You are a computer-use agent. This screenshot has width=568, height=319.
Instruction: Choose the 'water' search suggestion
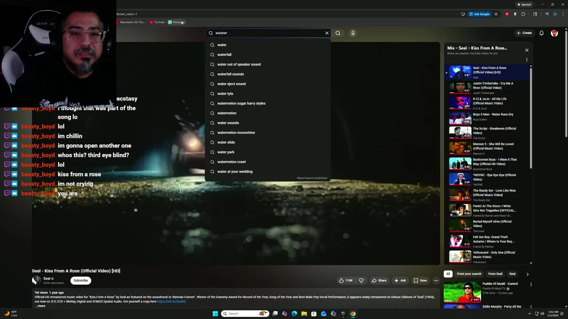click(x=268, y=45)
